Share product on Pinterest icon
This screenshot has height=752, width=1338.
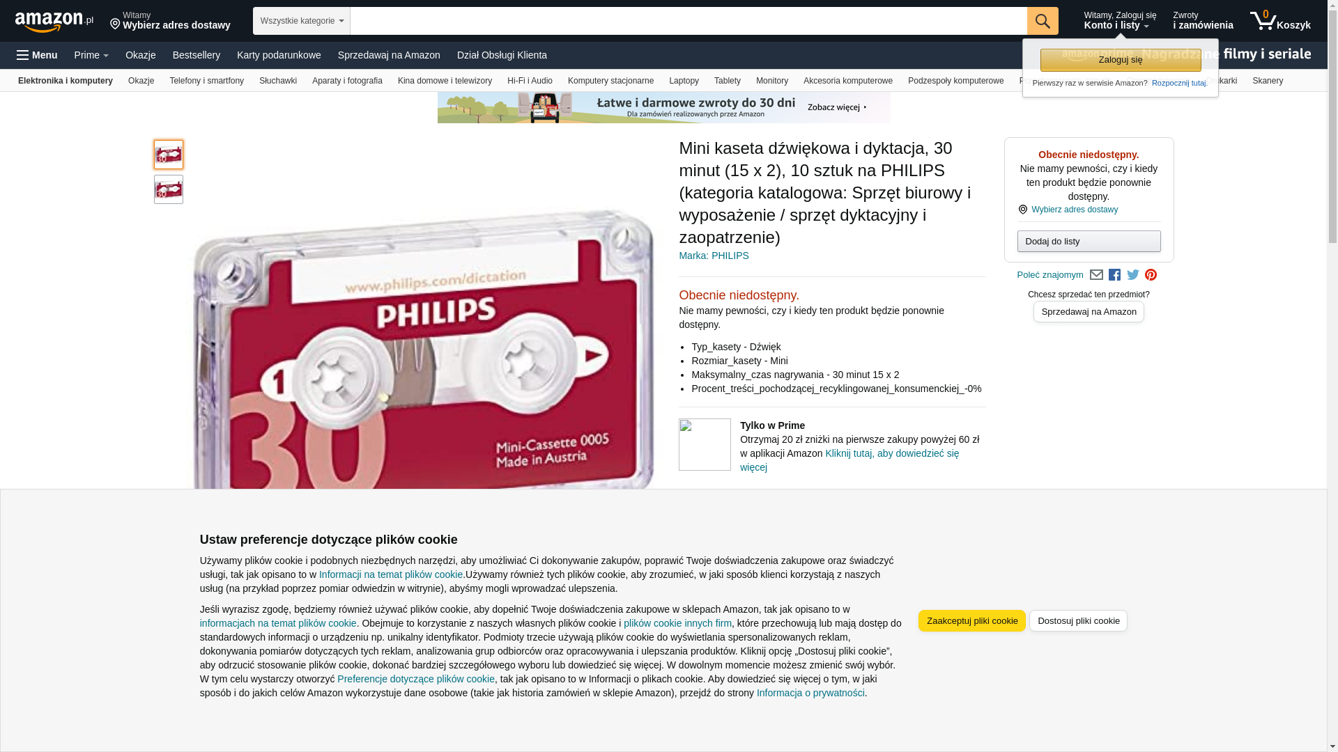tap(1151, 275)
